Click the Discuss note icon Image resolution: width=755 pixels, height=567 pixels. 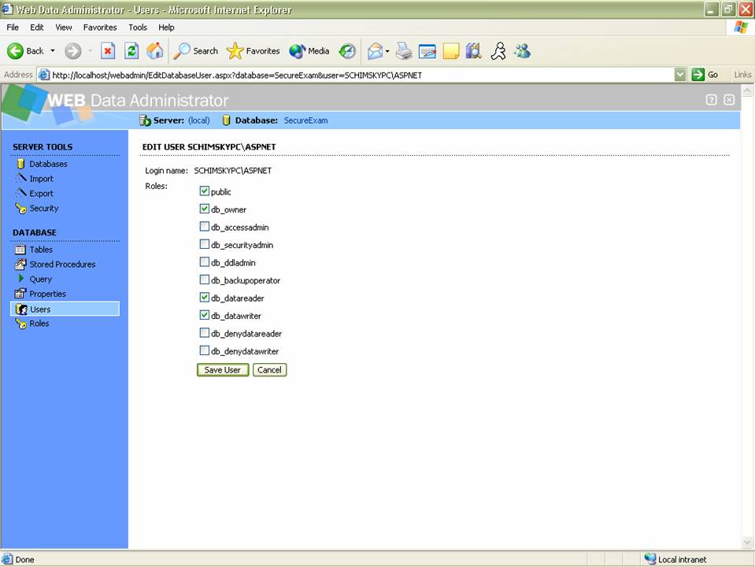(451, 50)
